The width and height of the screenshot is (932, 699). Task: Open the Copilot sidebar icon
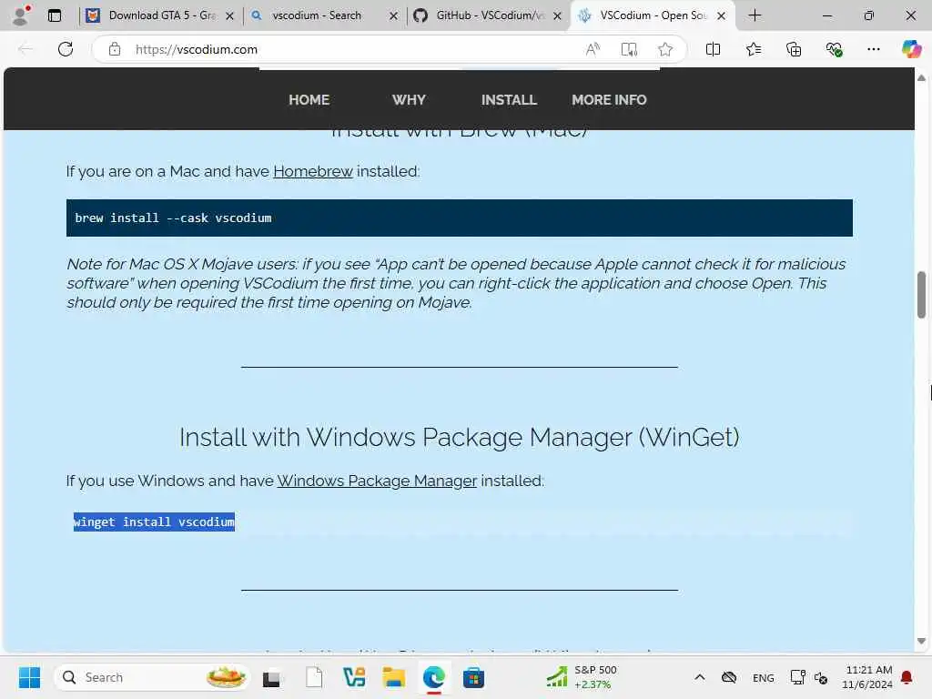click(911, 49)
